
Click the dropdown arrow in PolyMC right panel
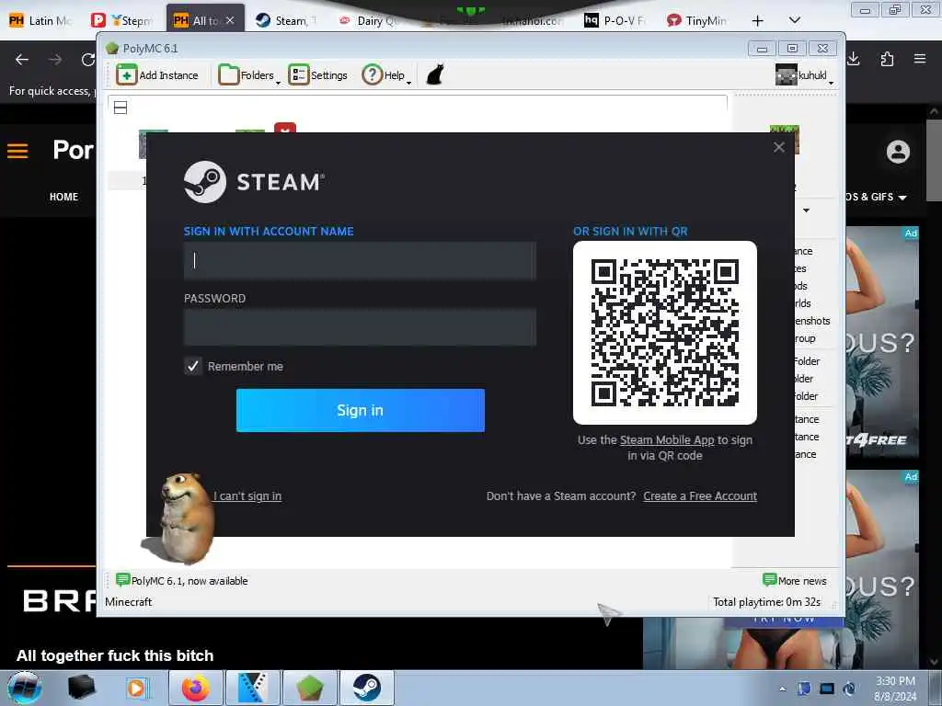(x=806, y=211)
